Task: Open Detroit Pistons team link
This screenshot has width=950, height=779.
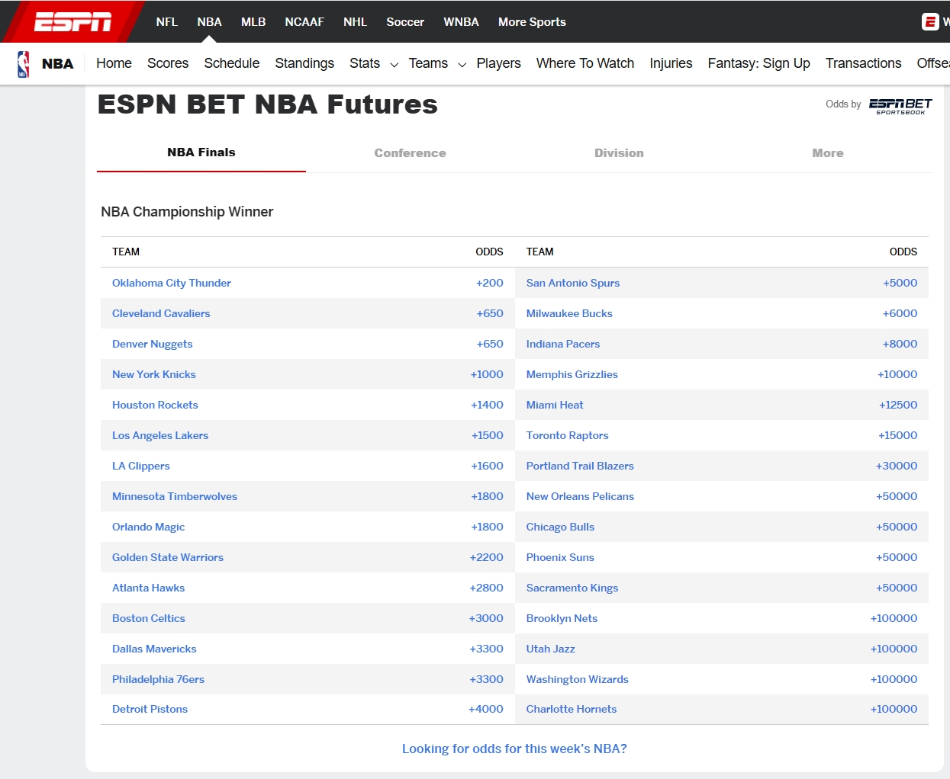Action: tap(150, 709)
